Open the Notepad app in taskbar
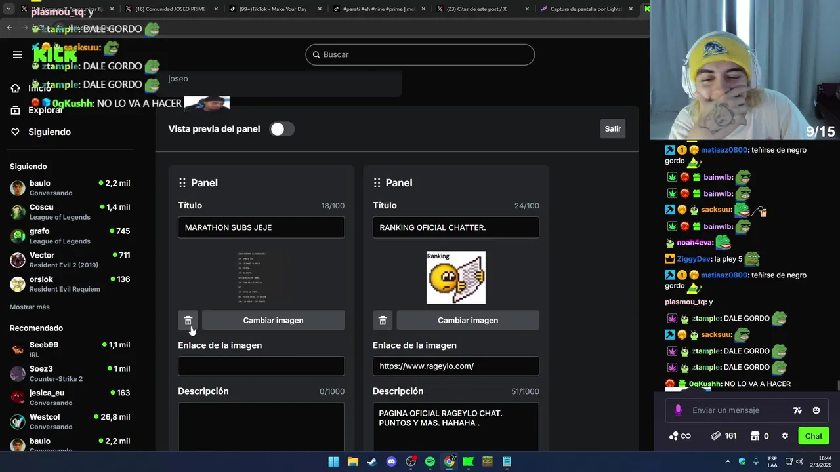 (x=507, y=462)
